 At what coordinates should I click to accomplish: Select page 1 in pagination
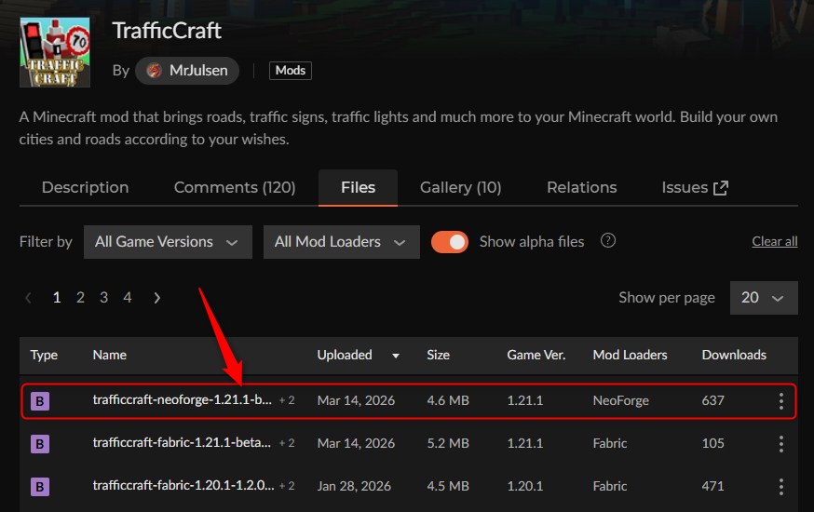point(57,297)
